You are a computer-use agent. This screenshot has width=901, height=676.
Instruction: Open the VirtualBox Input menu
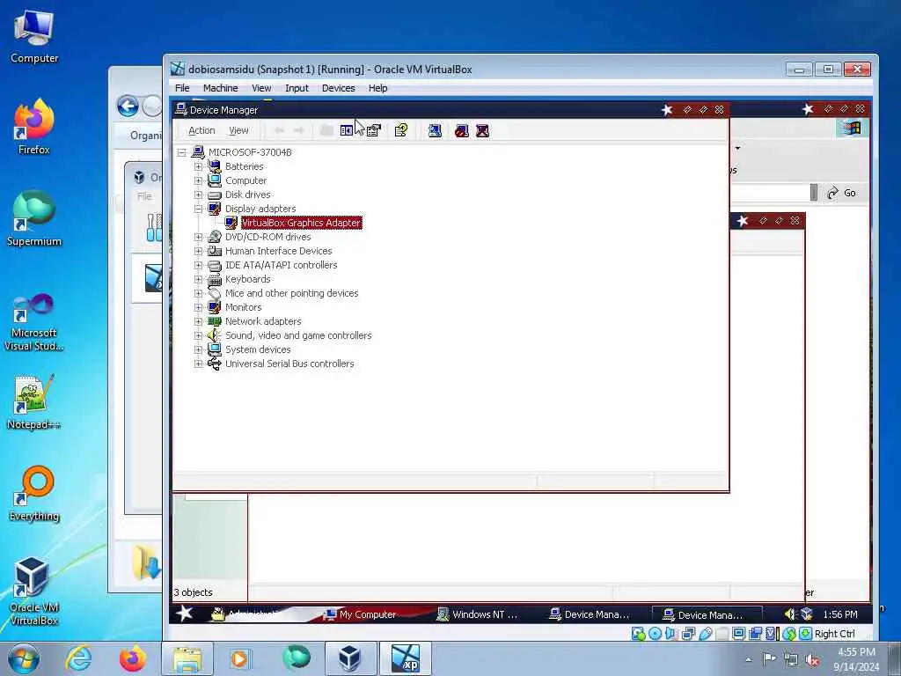[x=297, y=88]
